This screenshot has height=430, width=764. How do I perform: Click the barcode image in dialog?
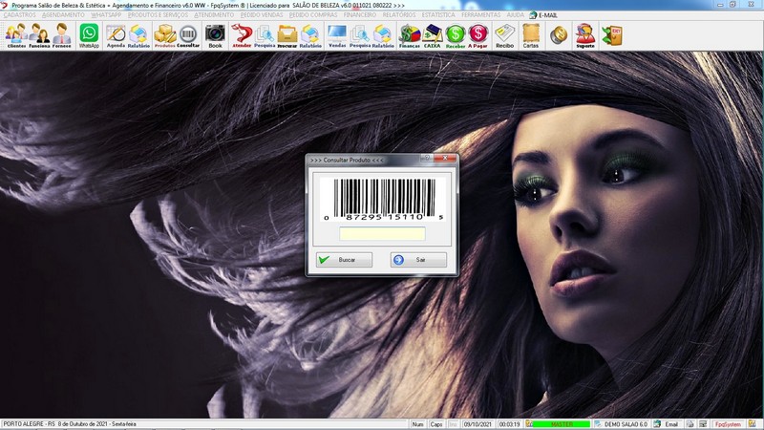pos(382,197)
